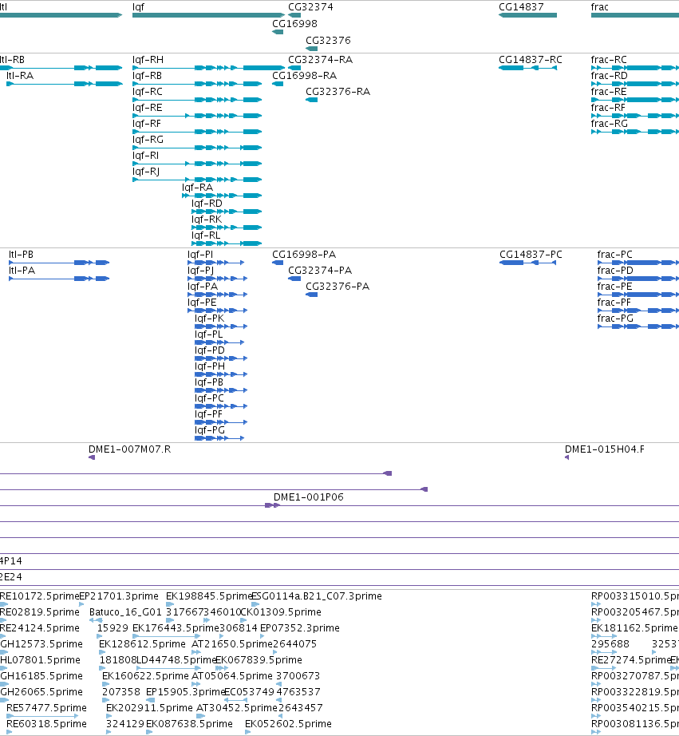Select protein lqf-PK label

pyautogui.click(x=210, y=319)
